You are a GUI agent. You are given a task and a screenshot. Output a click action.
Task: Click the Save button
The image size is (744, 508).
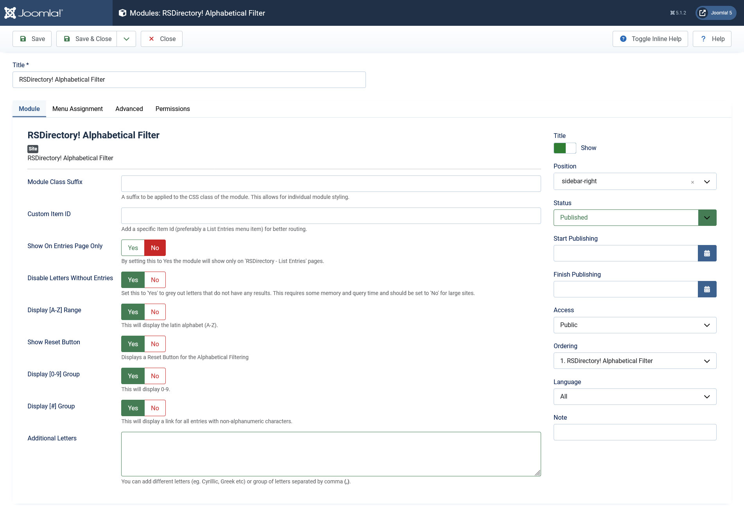click(32, 39)
